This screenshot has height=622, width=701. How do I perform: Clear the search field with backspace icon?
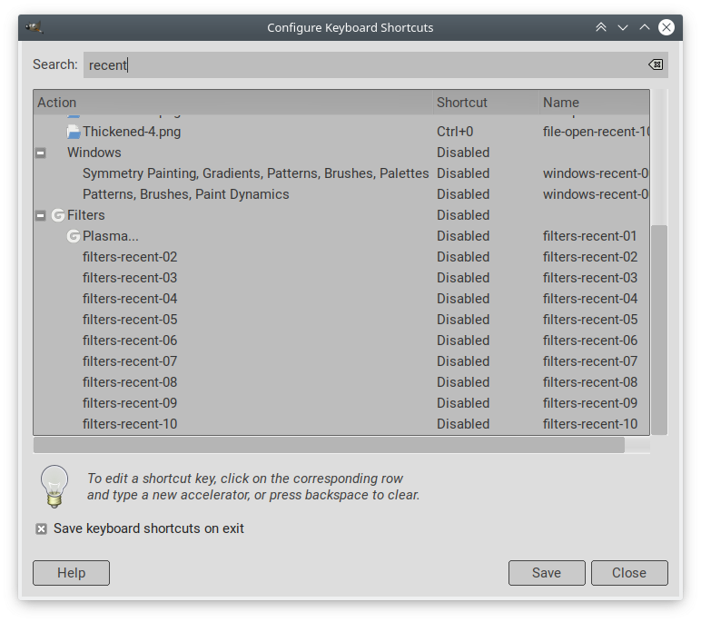(x=656, y=64)
